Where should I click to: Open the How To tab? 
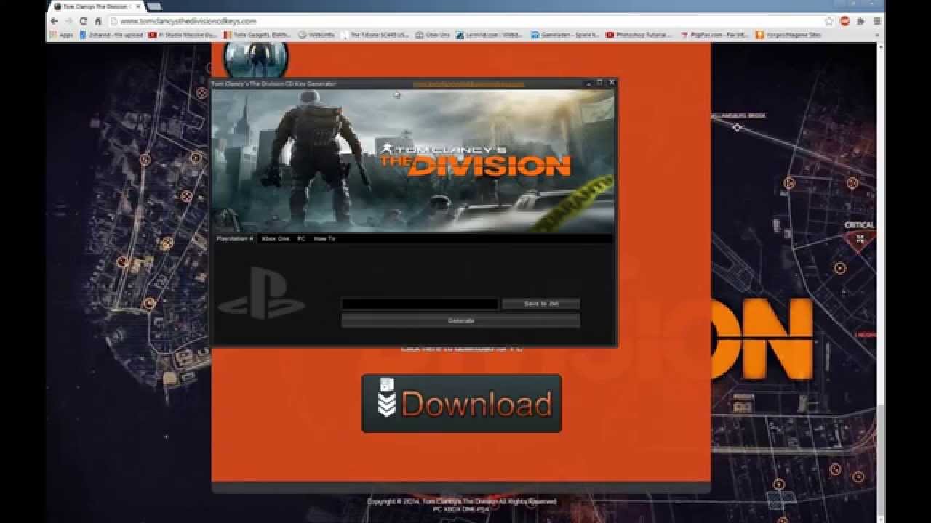tap(324, 238)
